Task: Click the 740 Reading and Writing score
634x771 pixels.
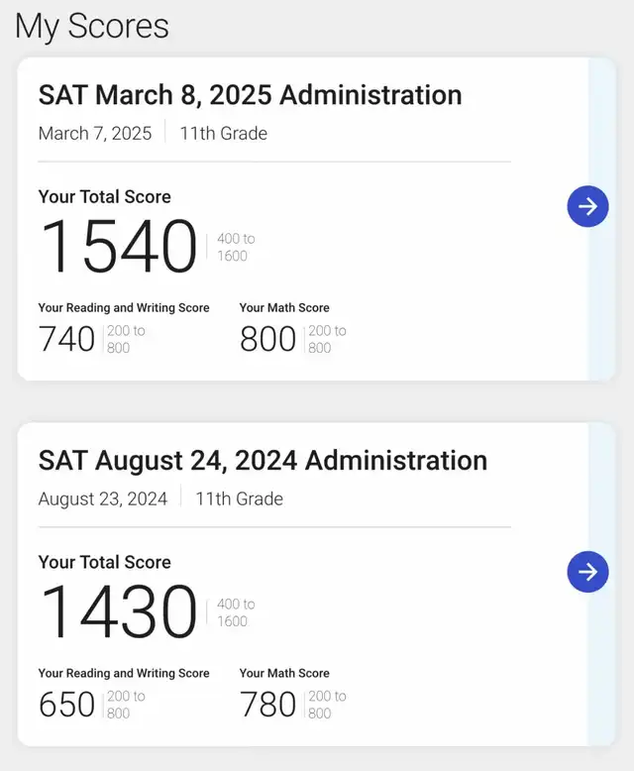Action: [x=66, y=339]
